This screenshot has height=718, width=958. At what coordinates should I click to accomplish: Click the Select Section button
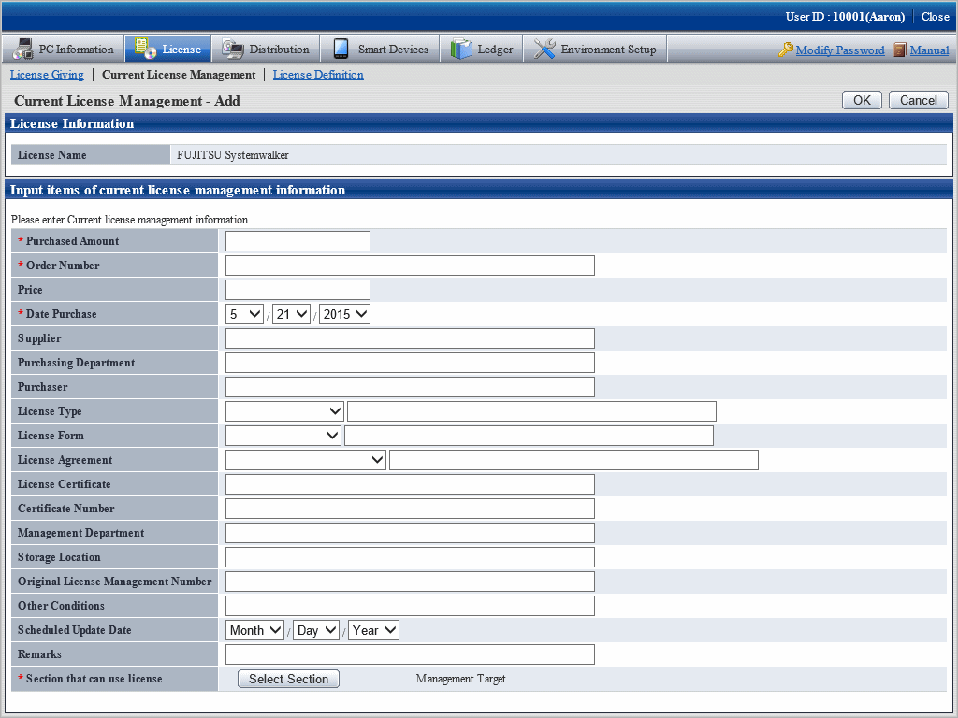(x=288, y=679)
